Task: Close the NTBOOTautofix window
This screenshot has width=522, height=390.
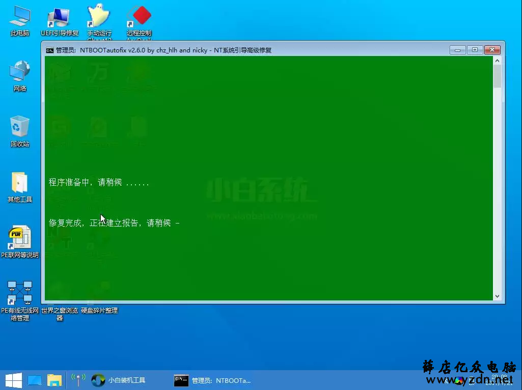Action: [x=492, y=50]
